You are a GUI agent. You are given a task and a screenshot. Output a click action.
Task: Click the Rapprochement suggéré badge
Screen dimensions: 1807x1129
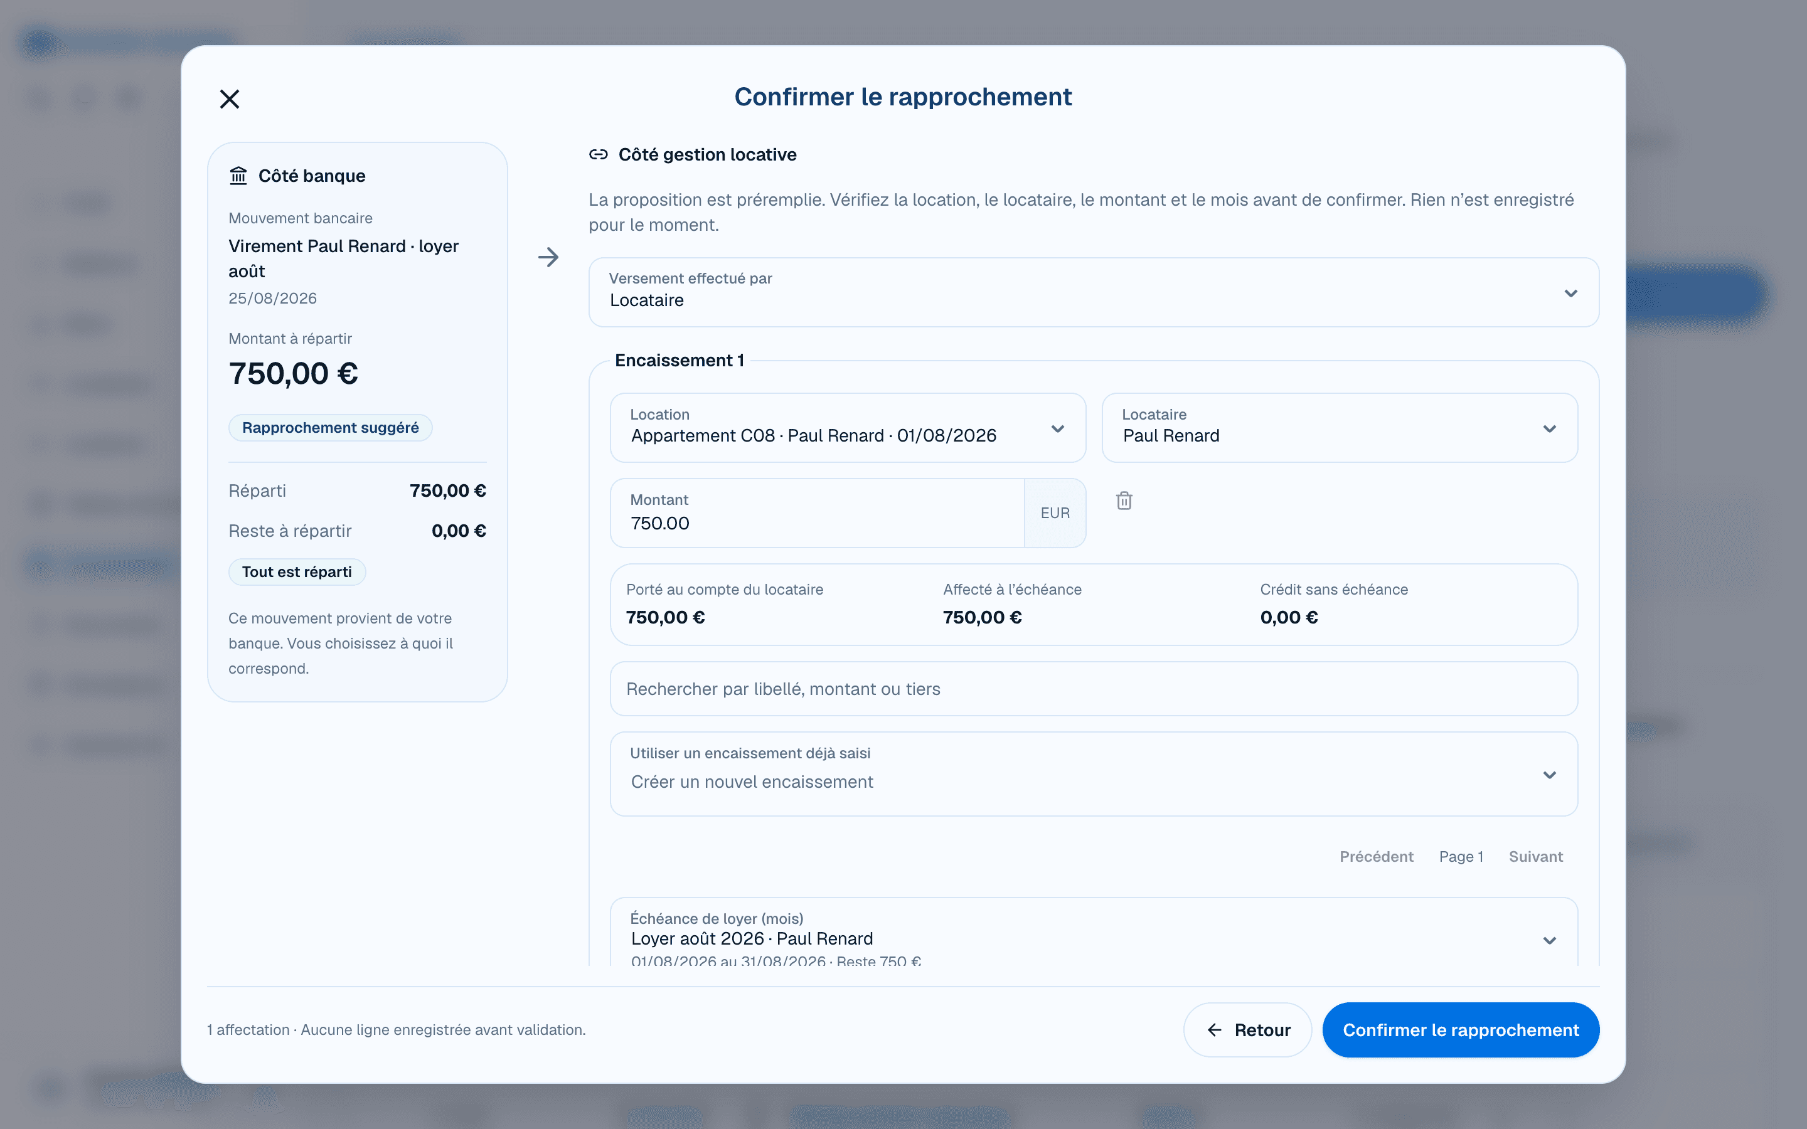pyautogui.click(x=330, y=428)
